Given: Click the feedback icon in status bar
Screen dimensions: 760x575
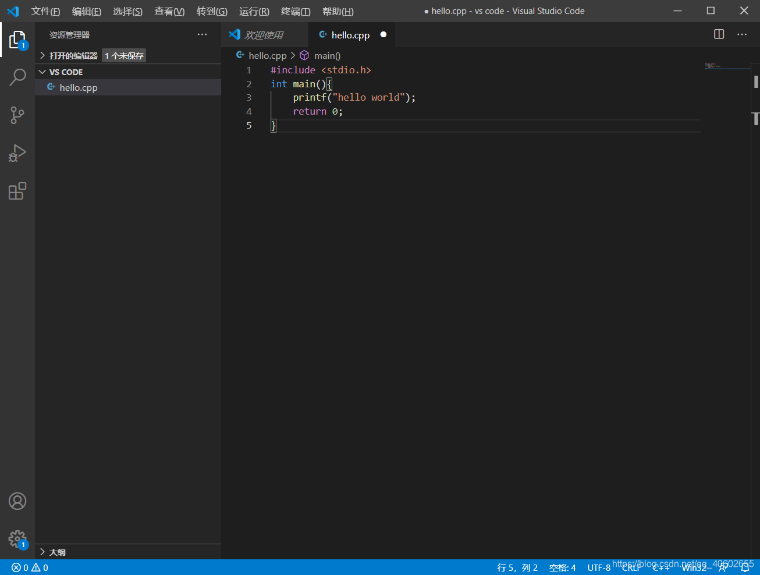Looking at the screenshot, I should (x=723, y=567).
